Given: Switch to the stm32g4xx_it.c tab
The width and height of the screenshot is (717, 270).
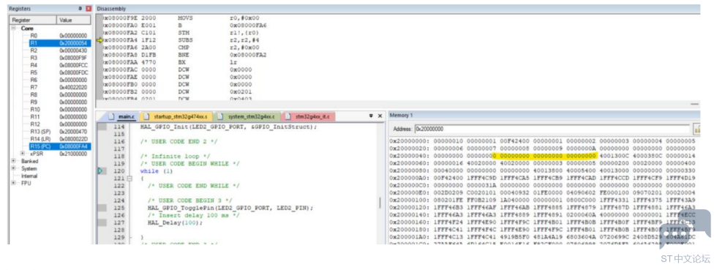Looking at the screenshot, I should pyautogui.click(x=309, y=116).
